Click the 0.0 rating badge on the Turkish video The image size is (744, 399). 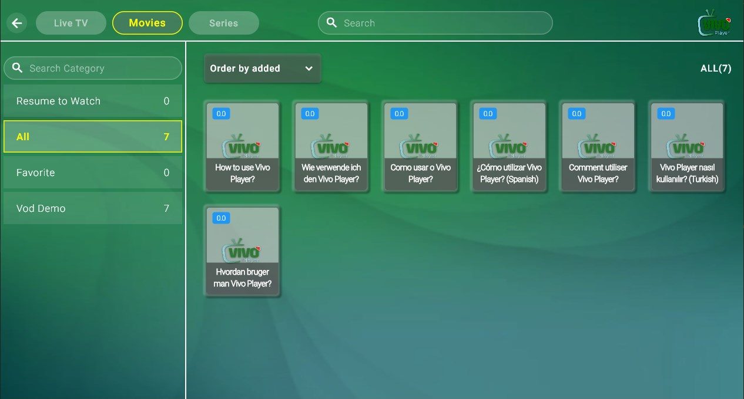pyautogui.click(x=666, y=114)
